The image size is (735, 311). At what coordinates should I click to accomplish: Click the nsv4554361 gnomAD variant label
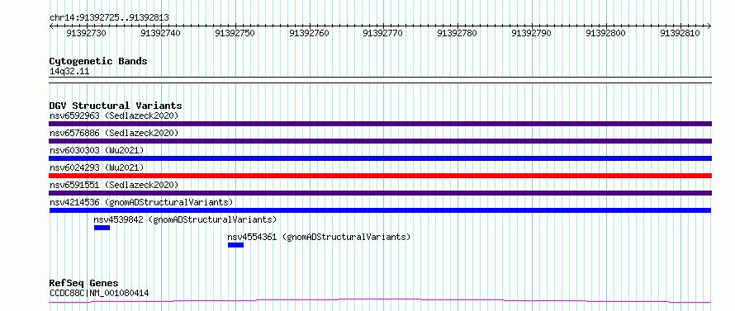click(x=319, y=237)
